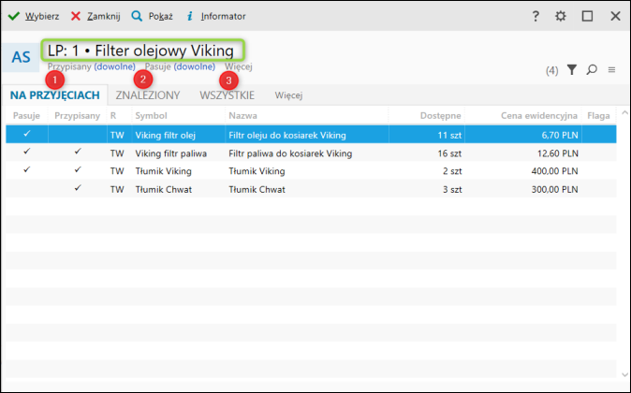Click the scrollbar up arrow
631x393 pixels.
point(624,112)
